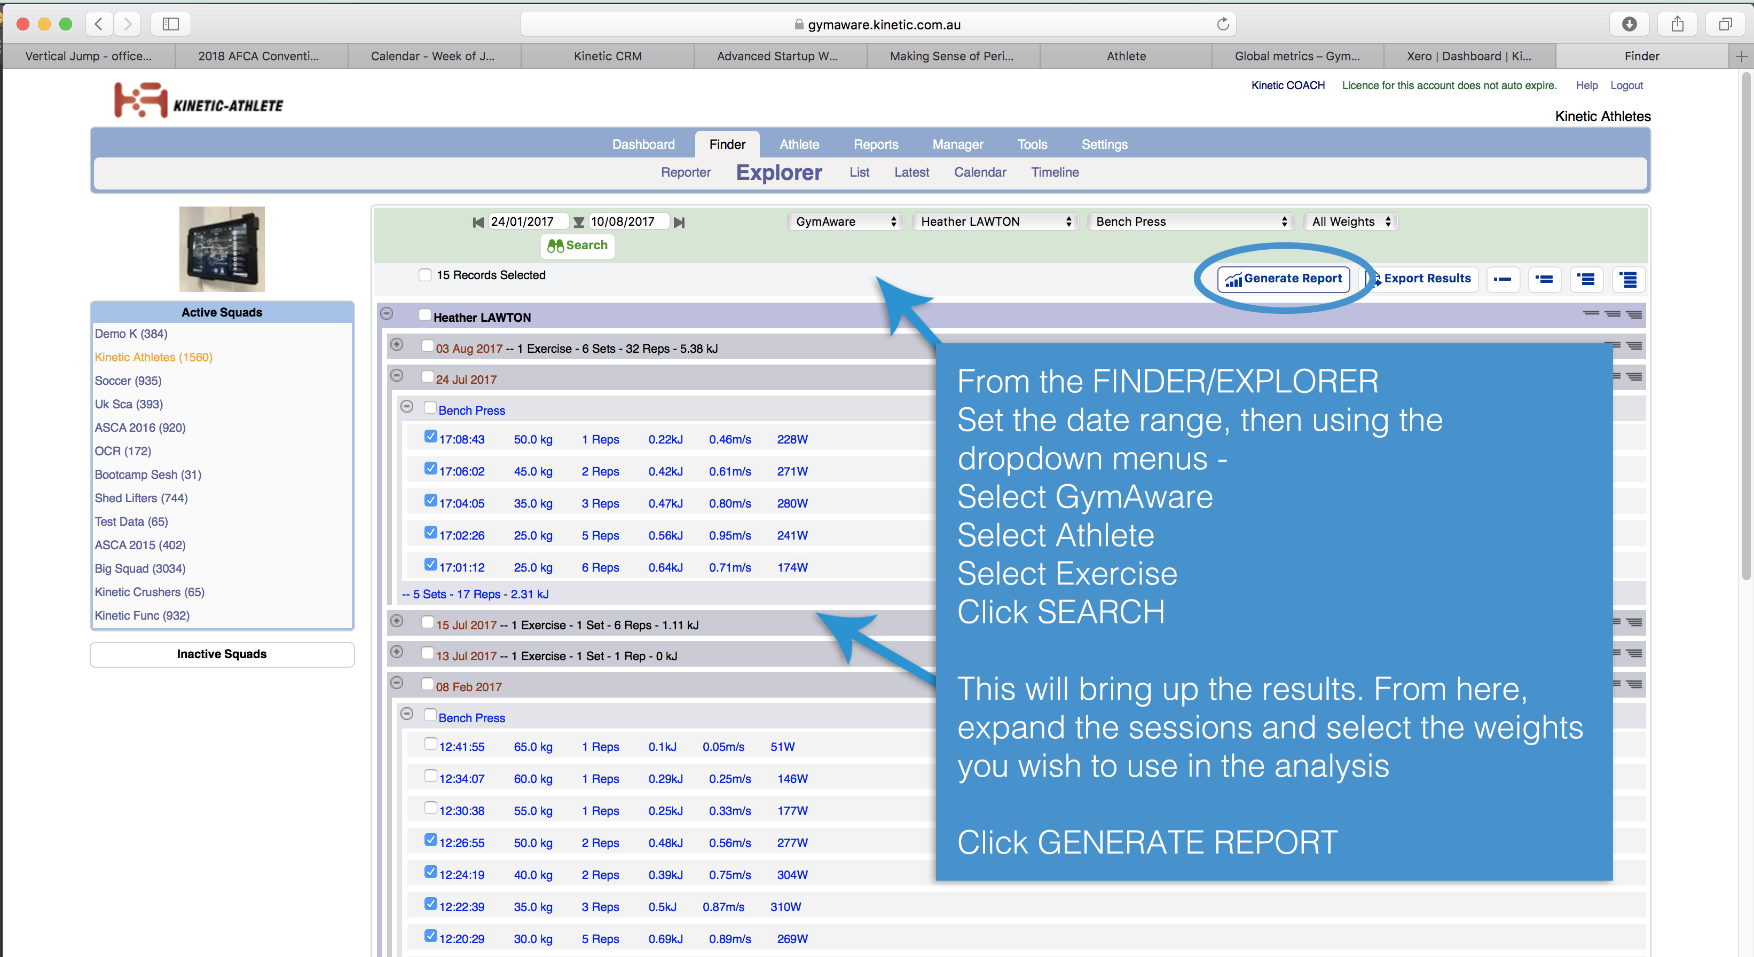Switch to Kinetic CRM browser tab

click(608, 57)
